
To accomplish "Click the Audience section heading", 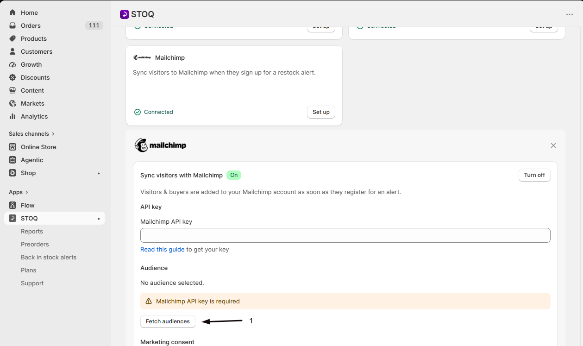I will point(154,268).
